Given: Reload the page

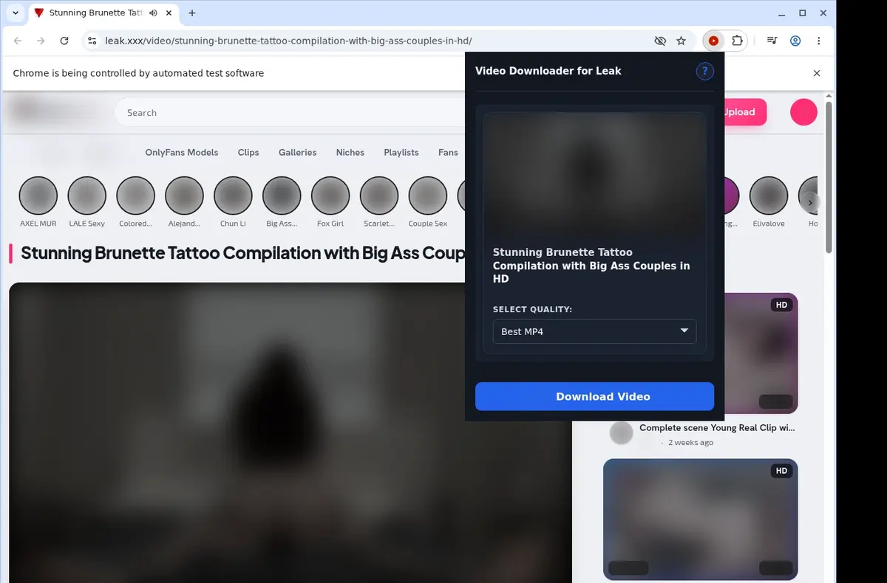Looking at the screenshot, I should pos(64,41).
